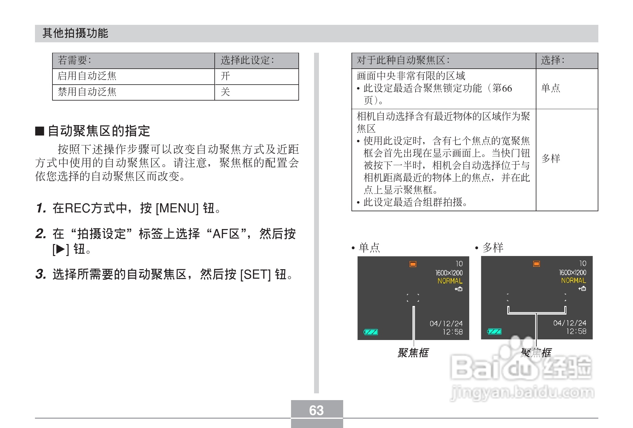Disable 自动泛焦 by selecting 关
Viewport: 633px width, 428px height.
(x=224, y=92)
